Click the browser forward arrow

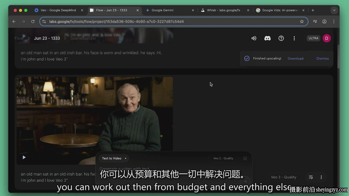click(x=23, y=22)
